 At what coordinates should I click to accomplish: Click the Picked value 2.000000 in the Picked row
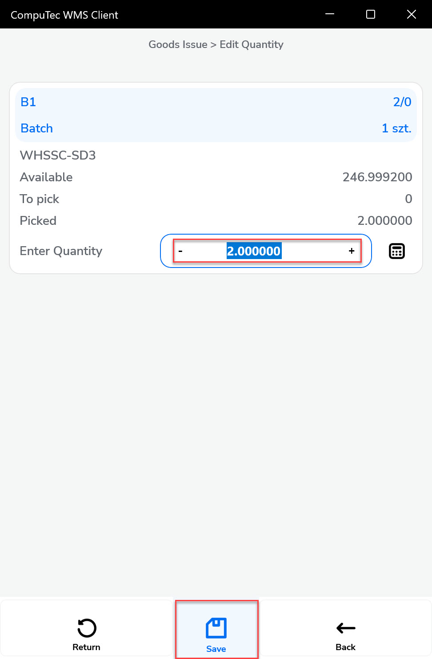click(x=384, y=221)
